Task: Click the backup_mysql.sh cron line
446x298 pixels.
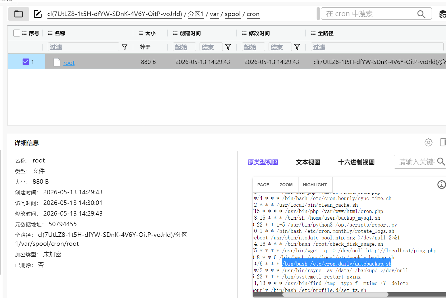Action: 317,218
